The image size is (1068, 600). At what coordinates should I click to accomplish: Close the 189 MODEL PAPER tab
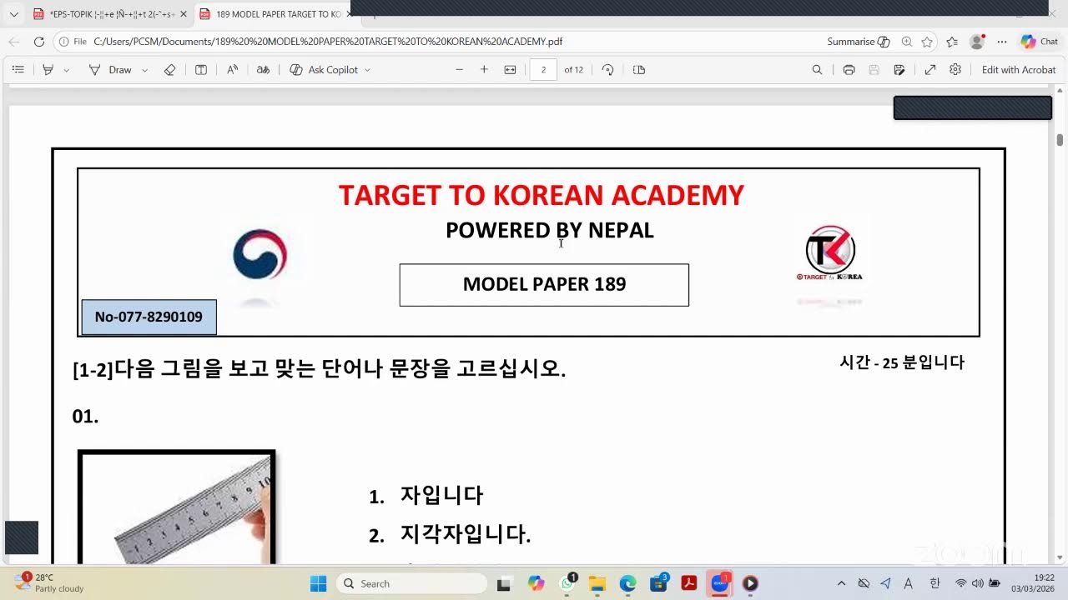(350, 14)
